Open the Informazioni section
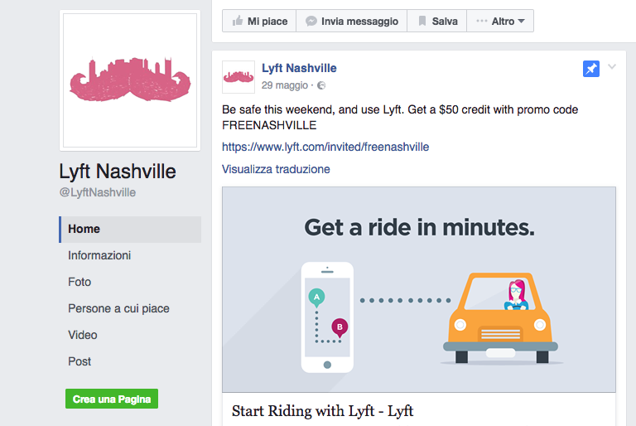This screenshot has height=426, width=636. (x=99, y=255)
